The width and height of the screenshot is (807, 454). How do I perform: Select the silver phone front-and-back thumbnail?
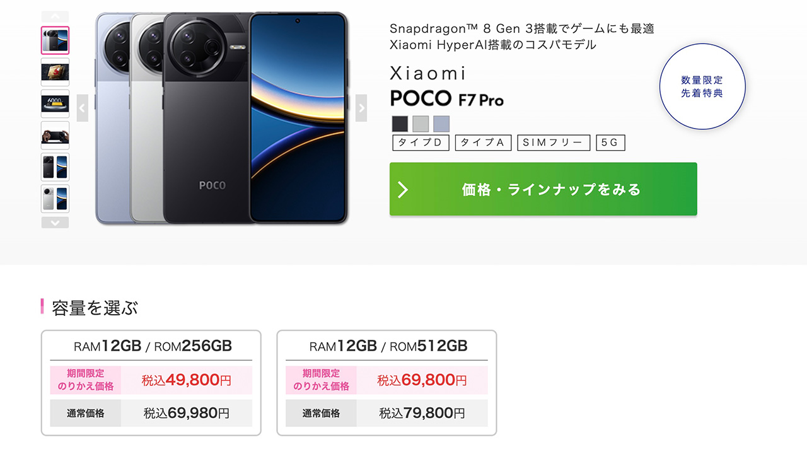(x=55, y=199)
